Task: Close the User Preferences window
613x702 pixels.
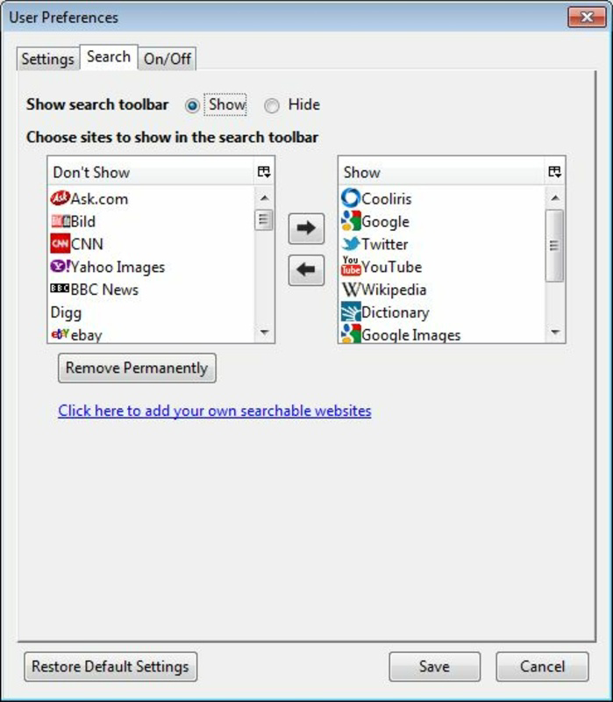Action: pos(587,17)
